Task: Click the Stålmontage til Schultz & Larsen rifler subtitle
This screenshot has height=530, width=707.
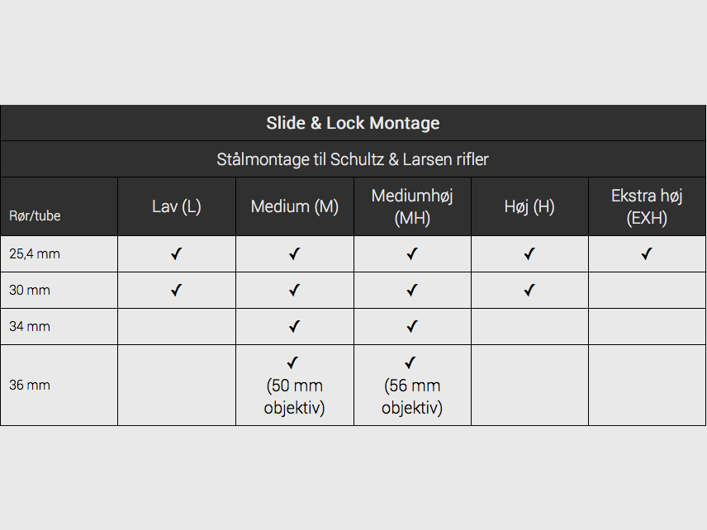Action: 353,159
